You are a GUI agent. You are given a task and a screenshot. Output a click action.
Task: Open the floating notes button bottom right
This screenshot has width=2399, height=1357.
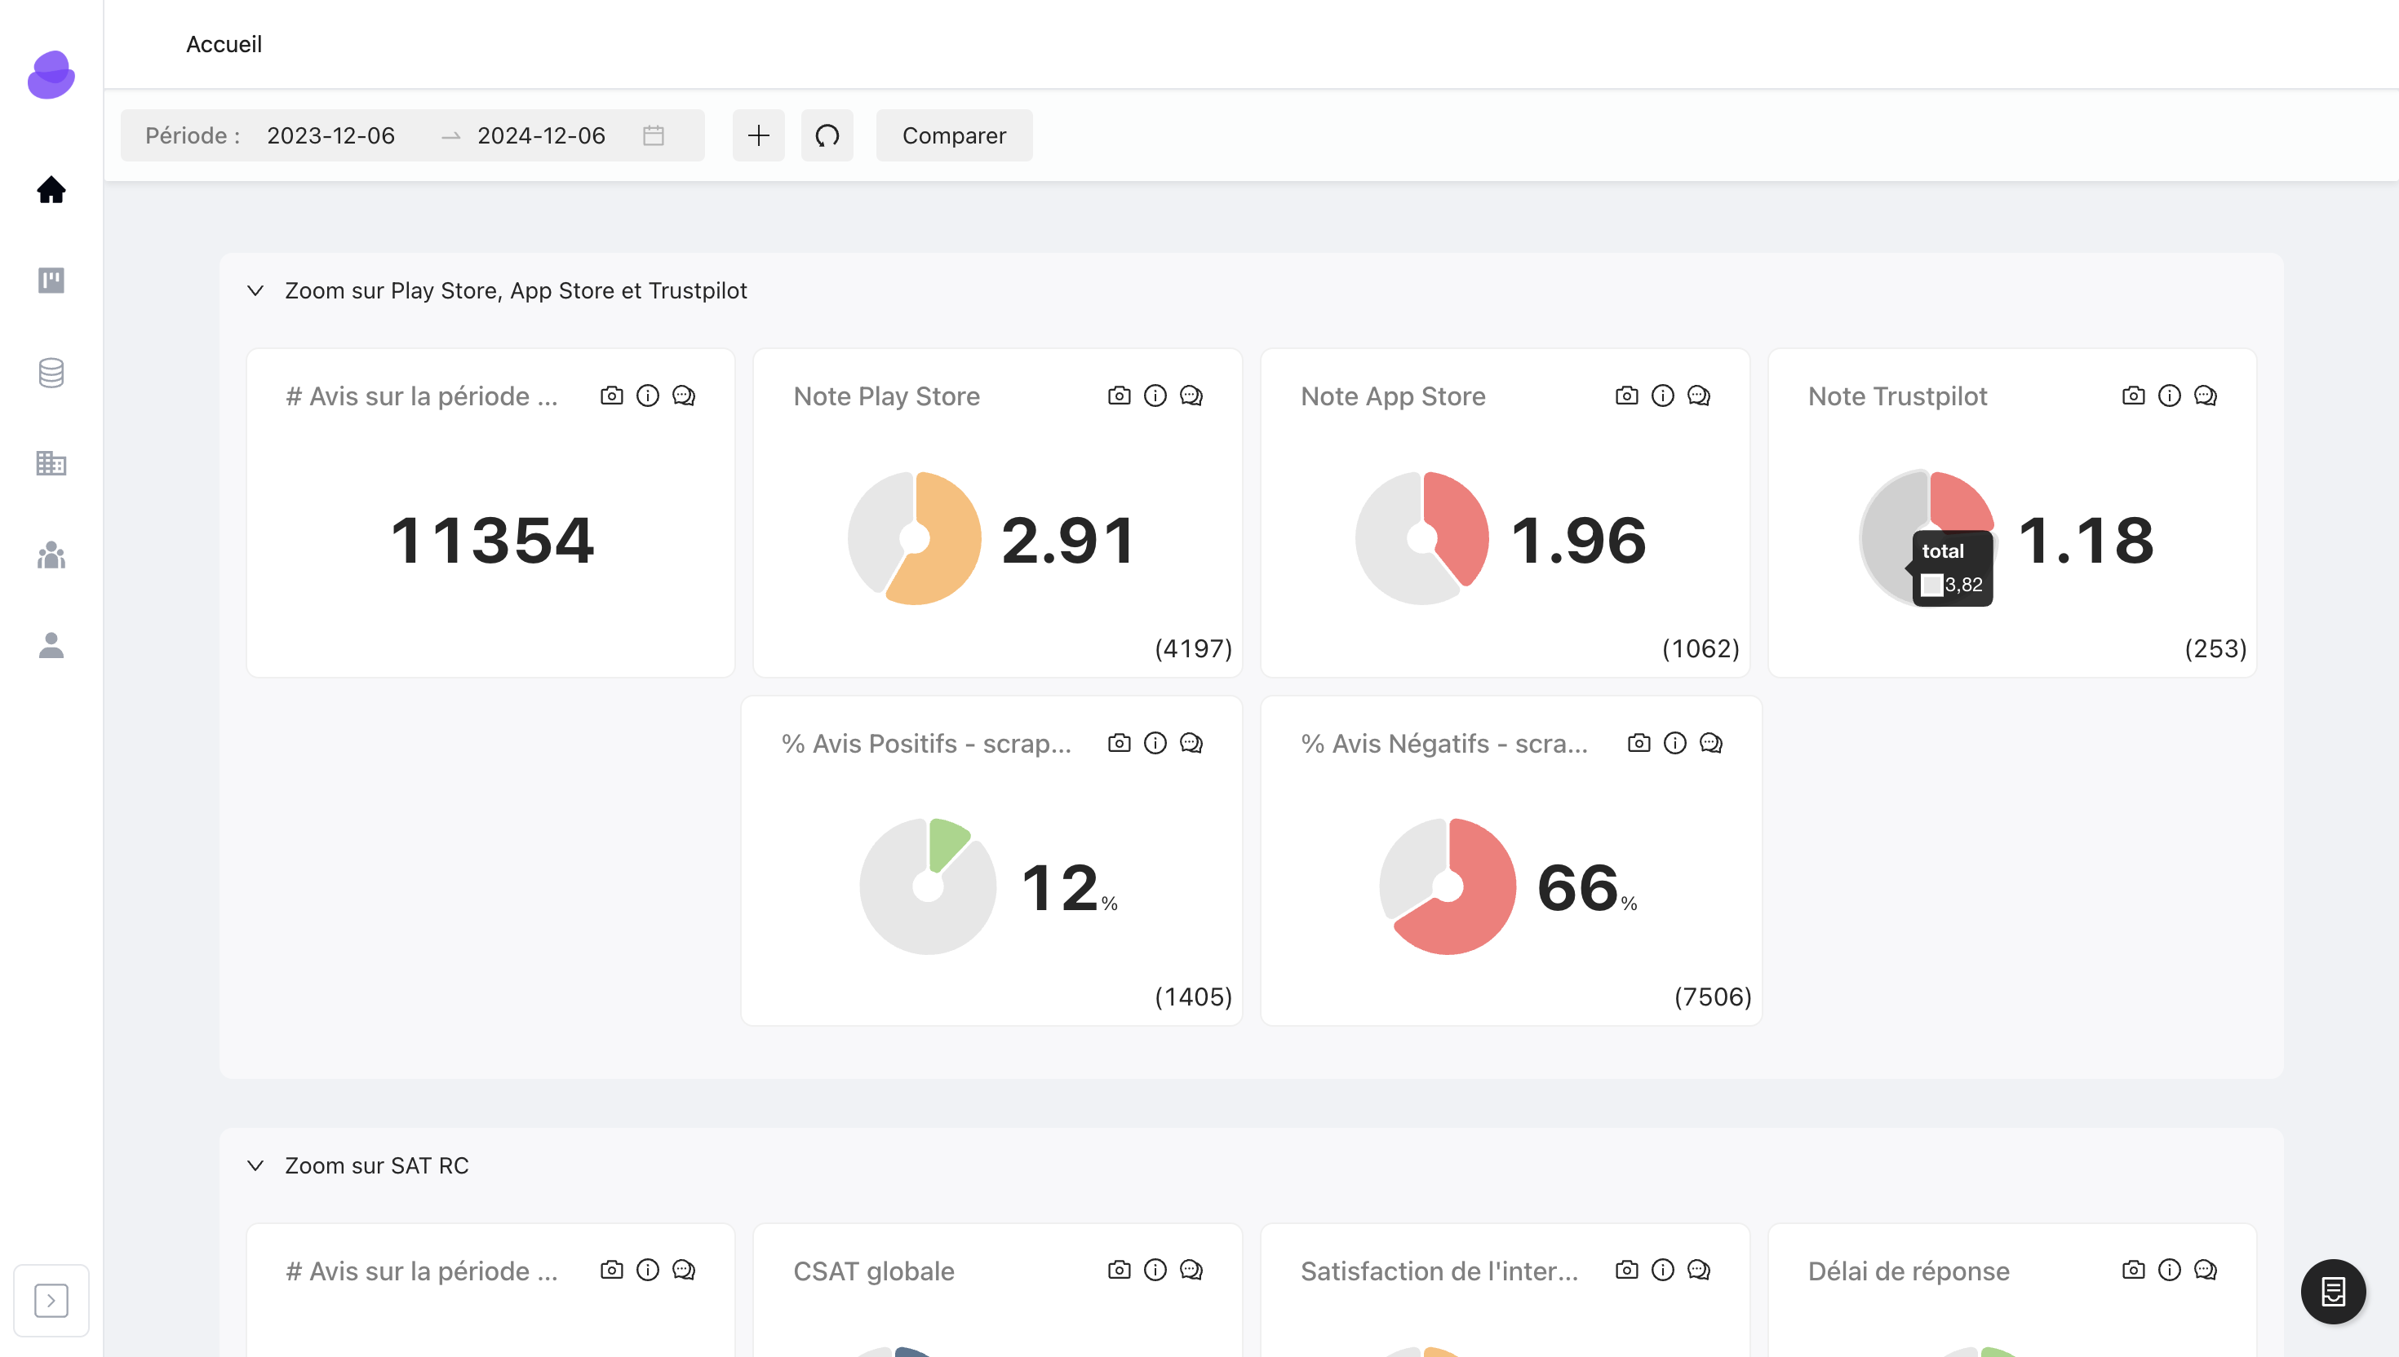pos(2334,1292)
